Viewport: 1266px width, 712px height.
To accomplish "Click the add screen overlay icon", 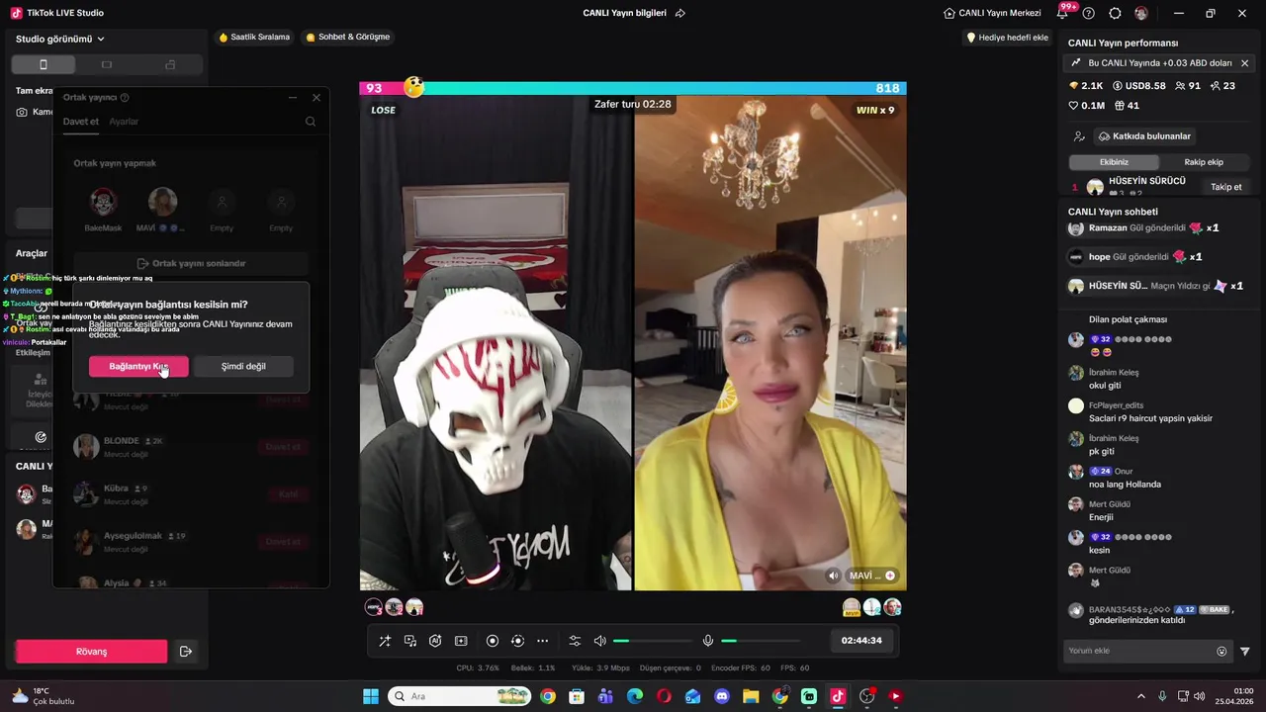I will pyautogui.click(x=461, y=641).
